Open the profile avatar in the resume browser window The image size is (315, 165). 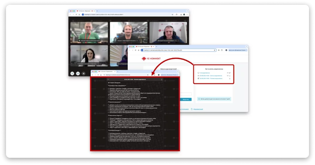point(159,75)
